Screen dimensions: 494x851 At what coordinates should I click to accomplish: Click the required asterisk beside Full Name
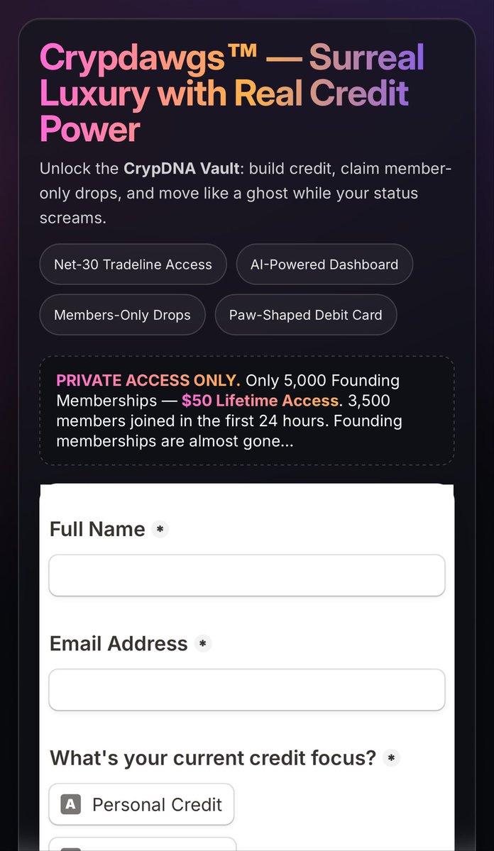click(160, 529)
